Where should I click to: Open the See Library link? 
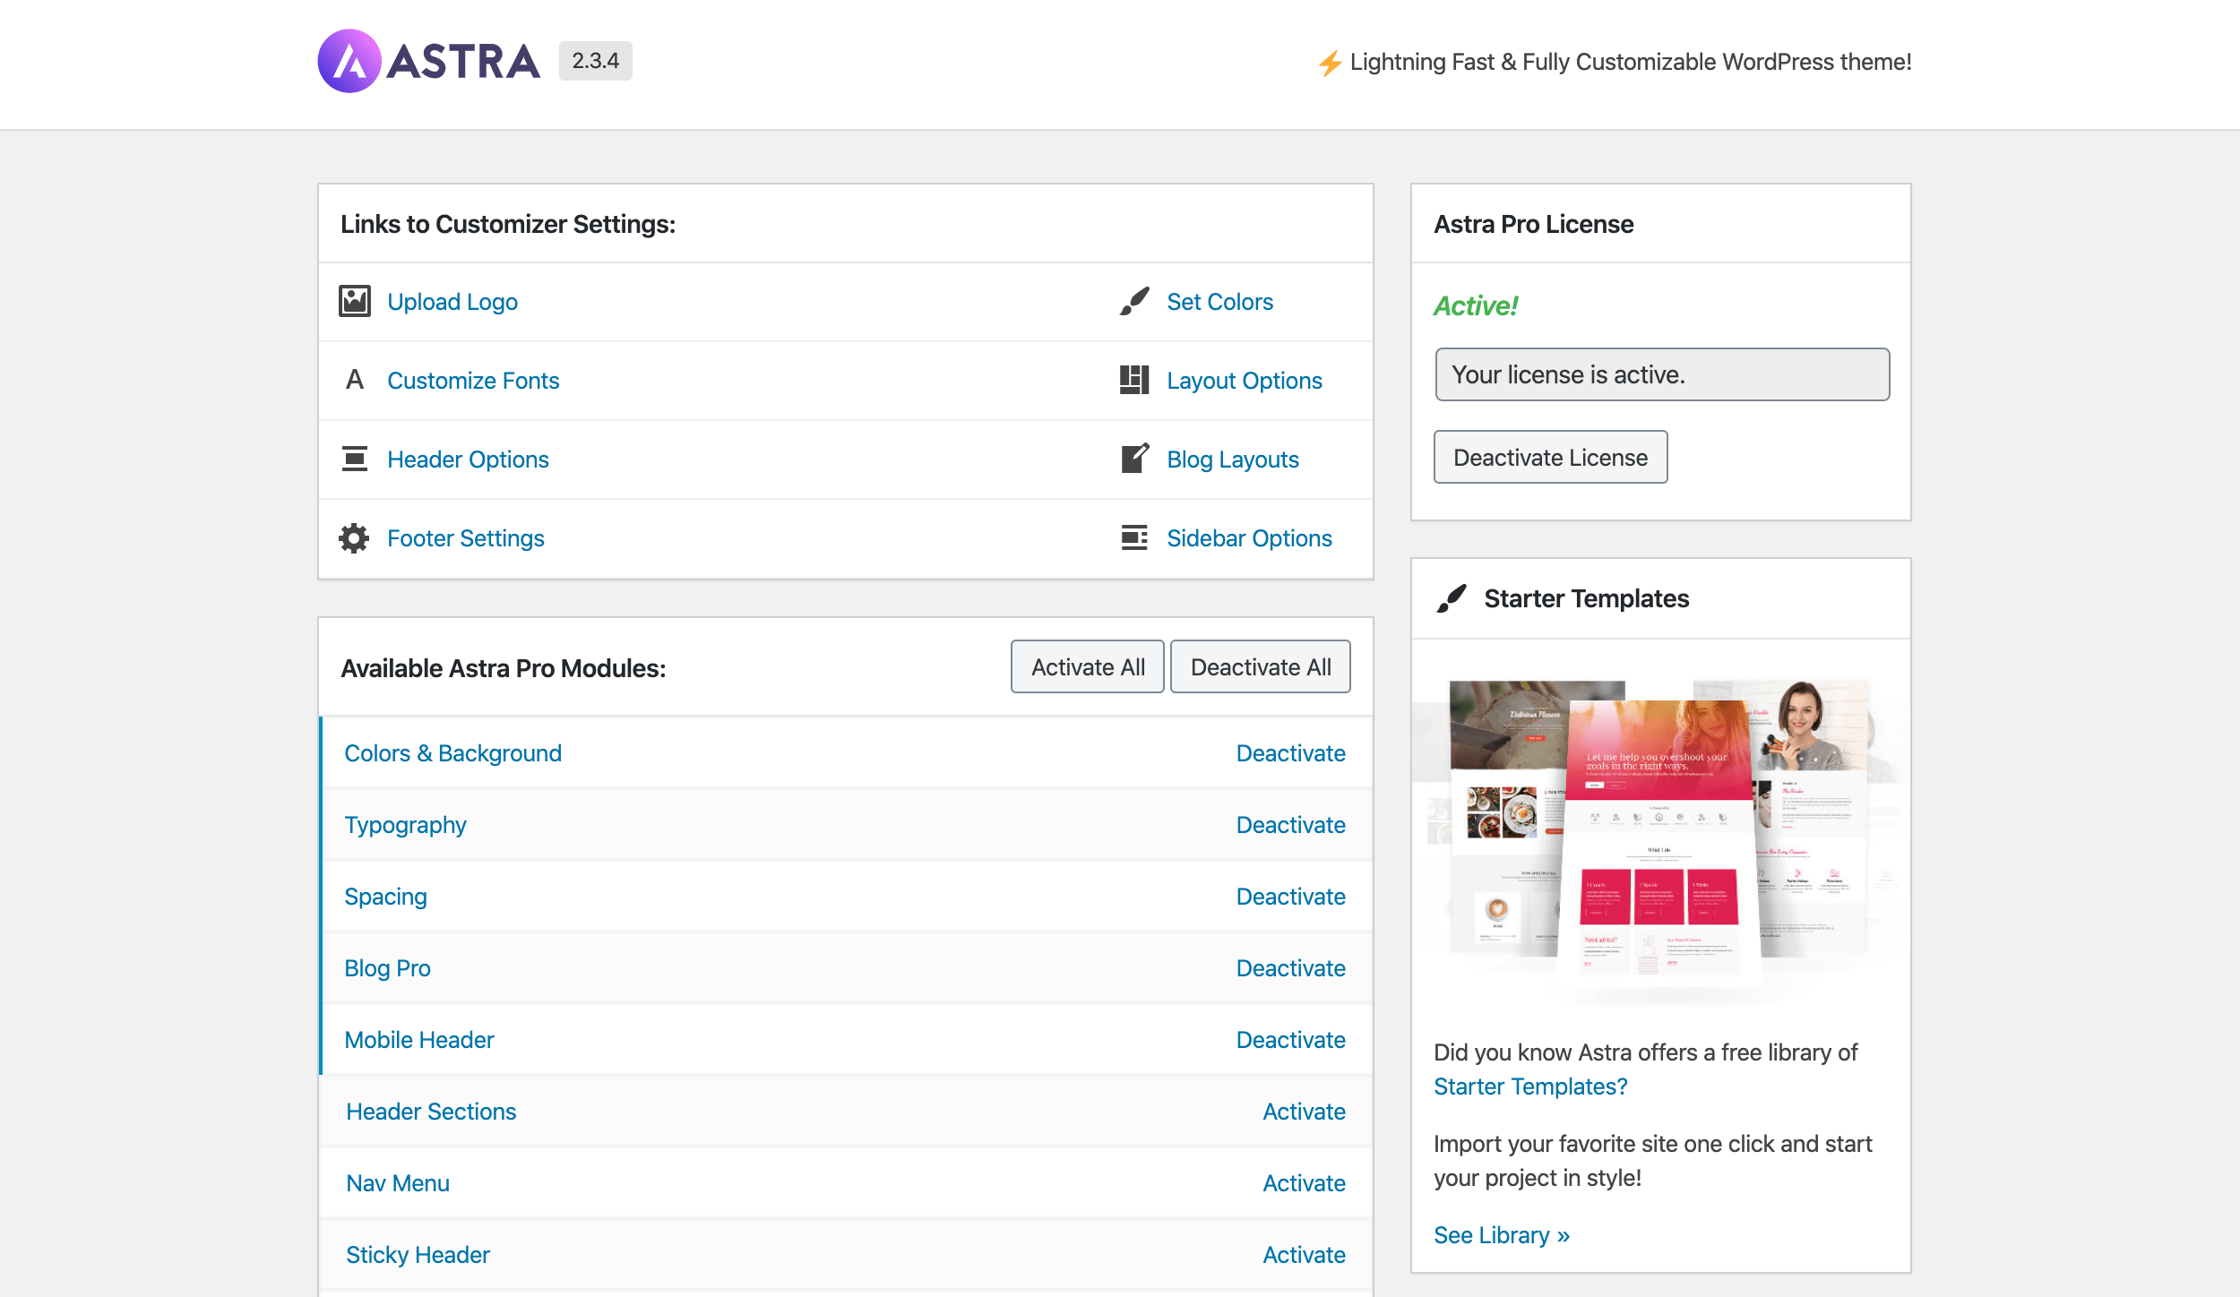click(1502, 1235)
